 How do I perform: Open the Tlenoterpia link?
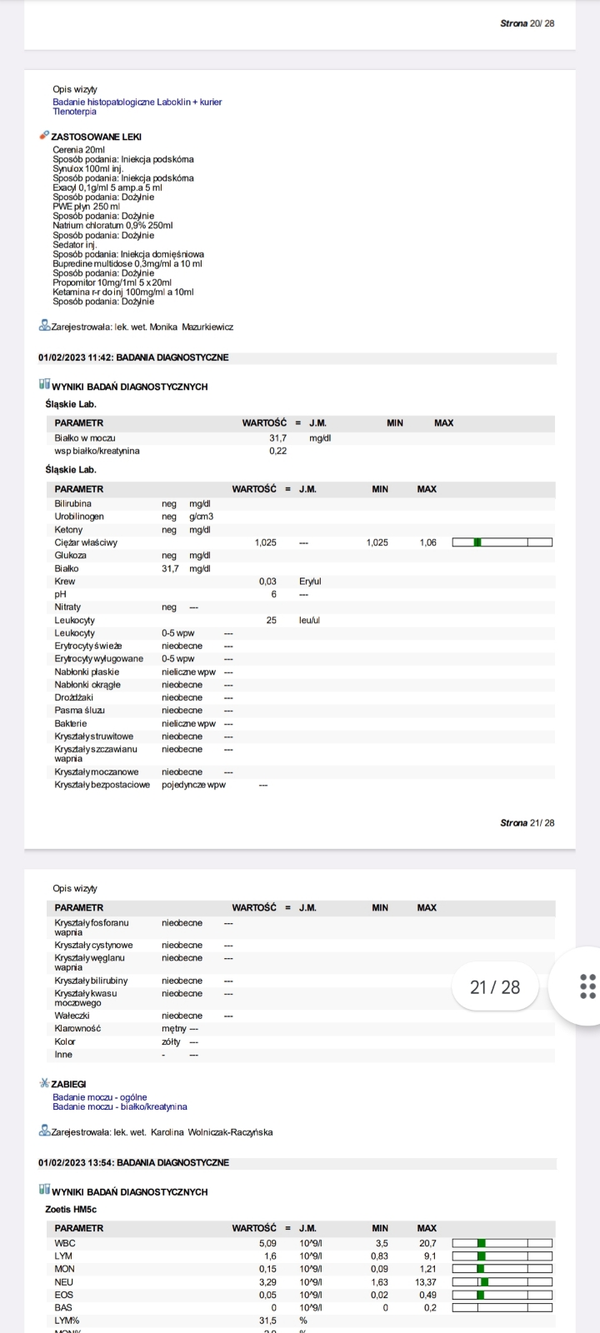tap(74, 112)
